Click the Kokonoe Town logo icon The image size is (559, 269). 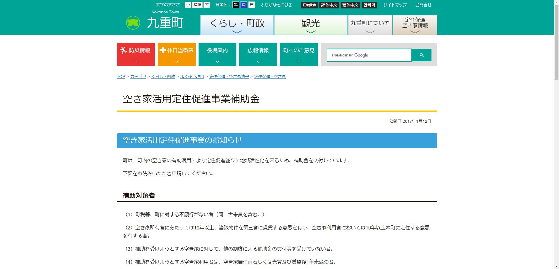(133, 22)
